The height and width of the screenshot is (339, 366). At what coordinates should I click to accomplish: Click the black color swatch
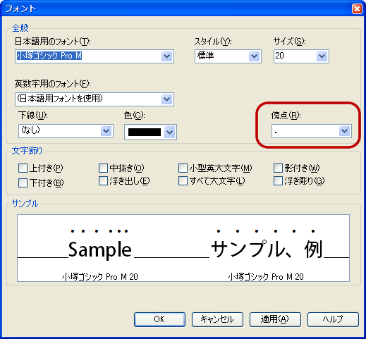[x=145, y=132]
